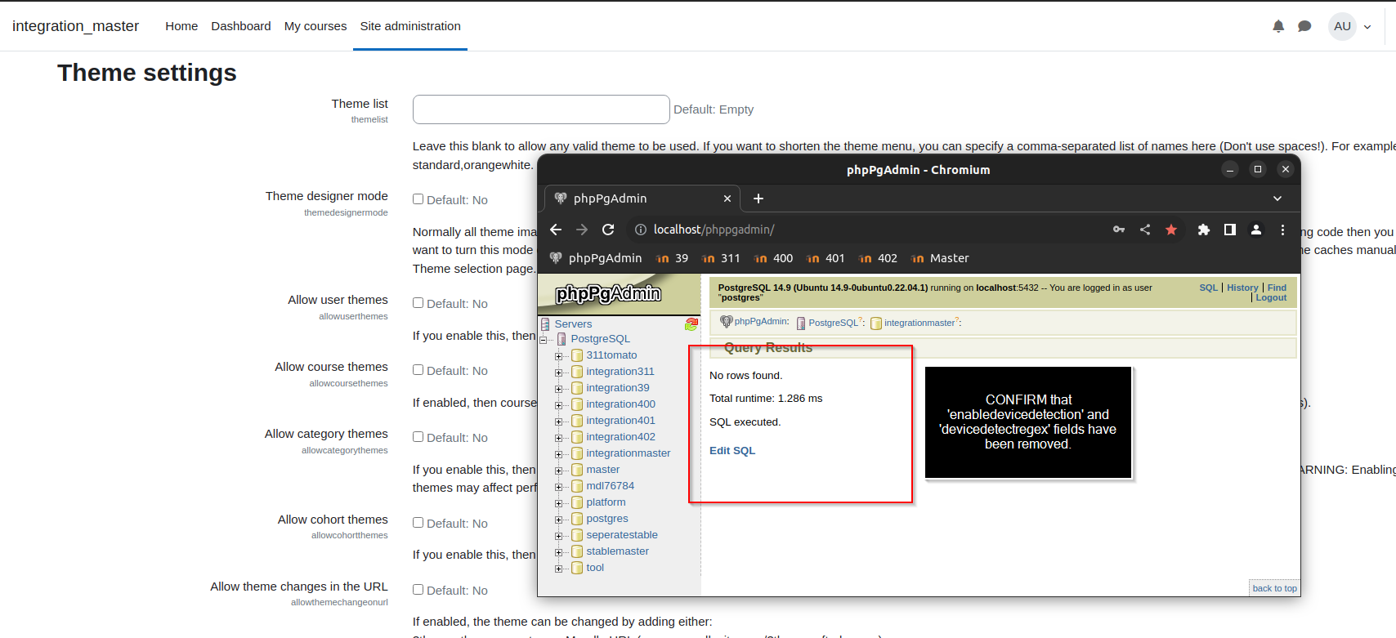Open Chromium profile icon

click(x=1256, y=230)
